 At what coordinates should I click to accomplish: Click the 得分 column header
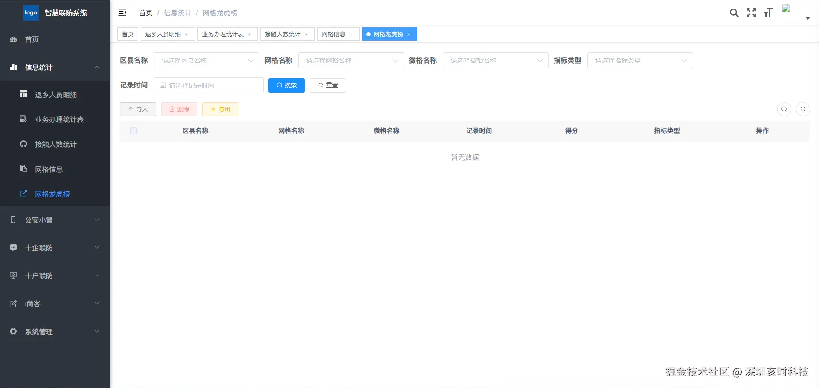[x=572, y=131]
